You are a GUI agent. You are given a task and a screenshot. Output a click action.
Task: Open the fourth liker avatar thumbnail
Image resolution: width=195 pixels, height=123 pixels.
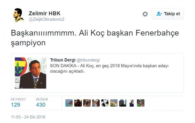coord(96,103)
